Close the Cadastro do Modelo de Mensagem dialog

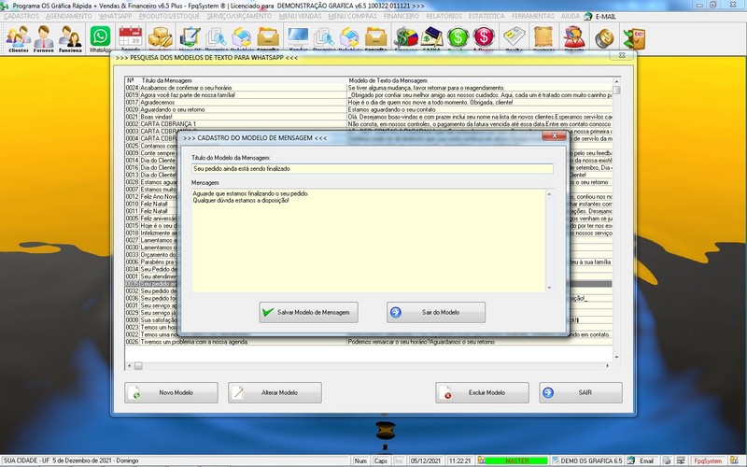coord(554,136)
